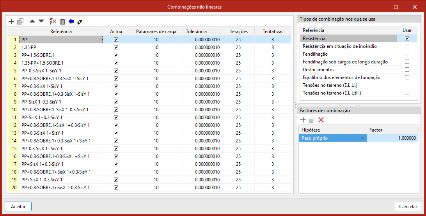Click the panel splitter above Factores de combinação
The image size is (426, 216).
pyautogui.click(x=359, y=105)
